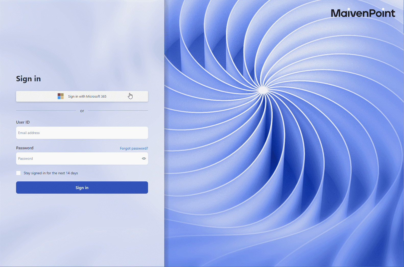Check Stay signed in for 14 days
404x267 pixels.
[x=18, y=173]
